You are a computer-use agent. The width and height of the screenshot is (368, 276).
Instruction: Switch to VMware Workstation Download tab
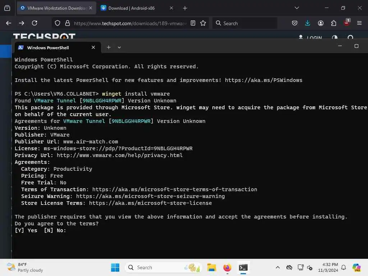click(56, 8)
